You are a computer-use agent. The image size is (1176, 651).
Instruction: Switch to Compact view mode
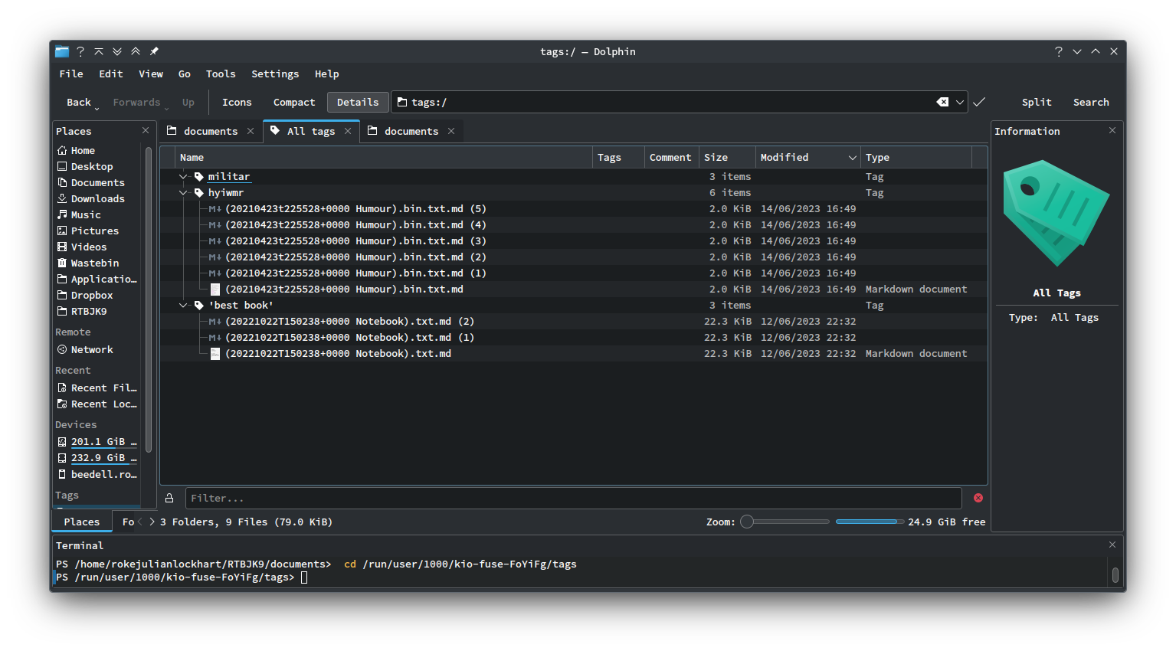click(x=294, y=103)
